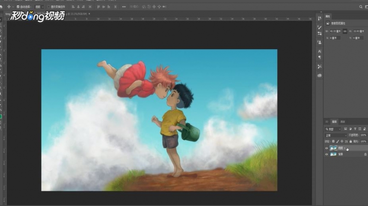Open the layer filter 类型 dropdown

(x=333, y=129)
